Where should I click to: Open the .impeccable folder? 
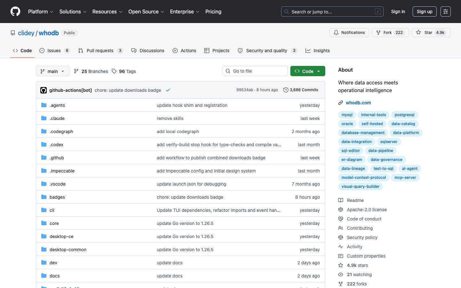point(62,171)
